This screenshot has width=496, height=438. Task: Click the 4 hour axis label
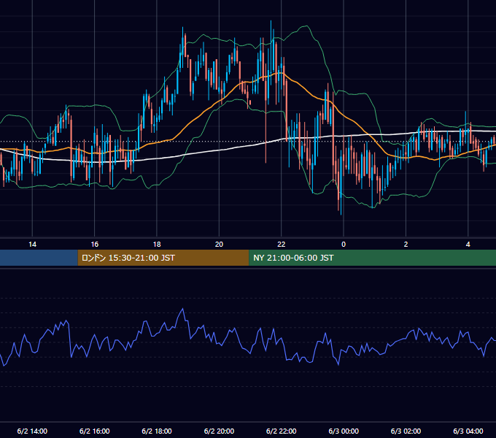(468, 245)
